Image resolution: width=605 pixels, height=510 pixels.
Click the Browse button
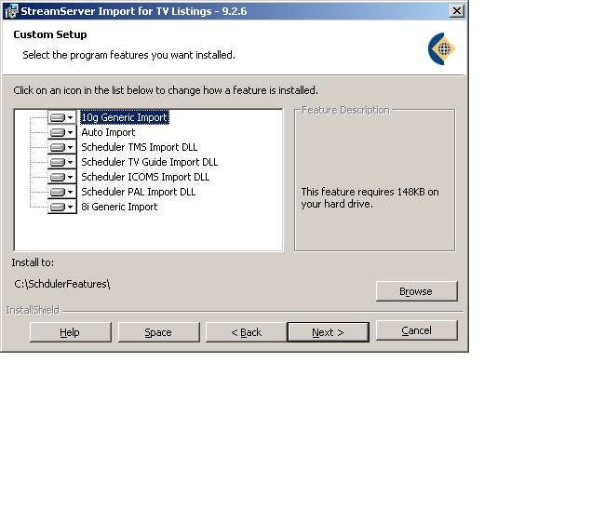pos(416,291)
